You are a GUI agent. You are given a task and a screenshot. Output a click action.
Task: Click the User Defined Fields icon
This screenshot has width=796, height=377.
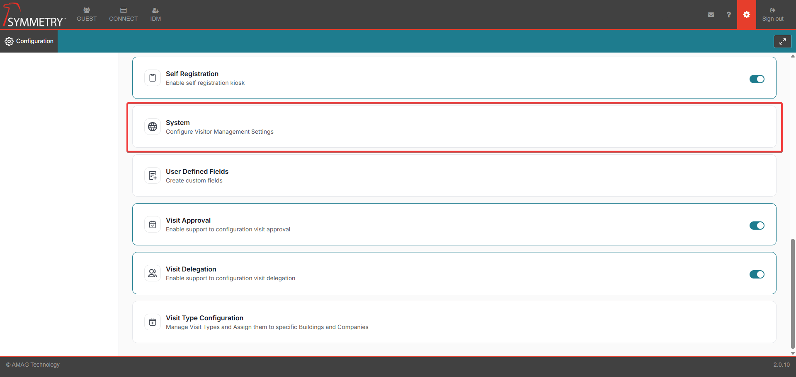pyautogui.click(x=153, y=175)
